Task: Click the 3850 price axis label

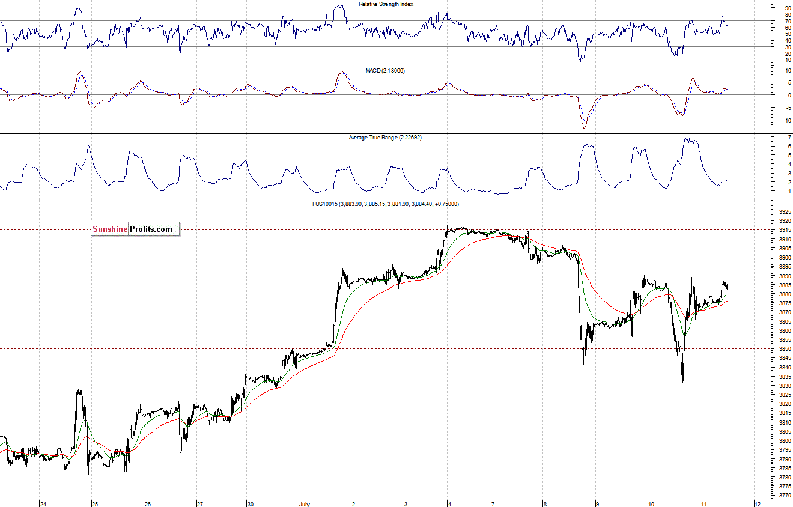Action: pos(785,349)
